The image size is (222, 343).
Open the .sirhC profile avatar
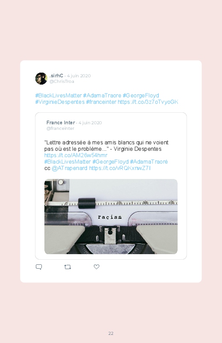pos(41,79)
